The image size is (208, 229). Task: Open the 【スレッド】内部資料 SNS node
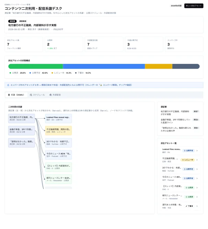(58, 167)
